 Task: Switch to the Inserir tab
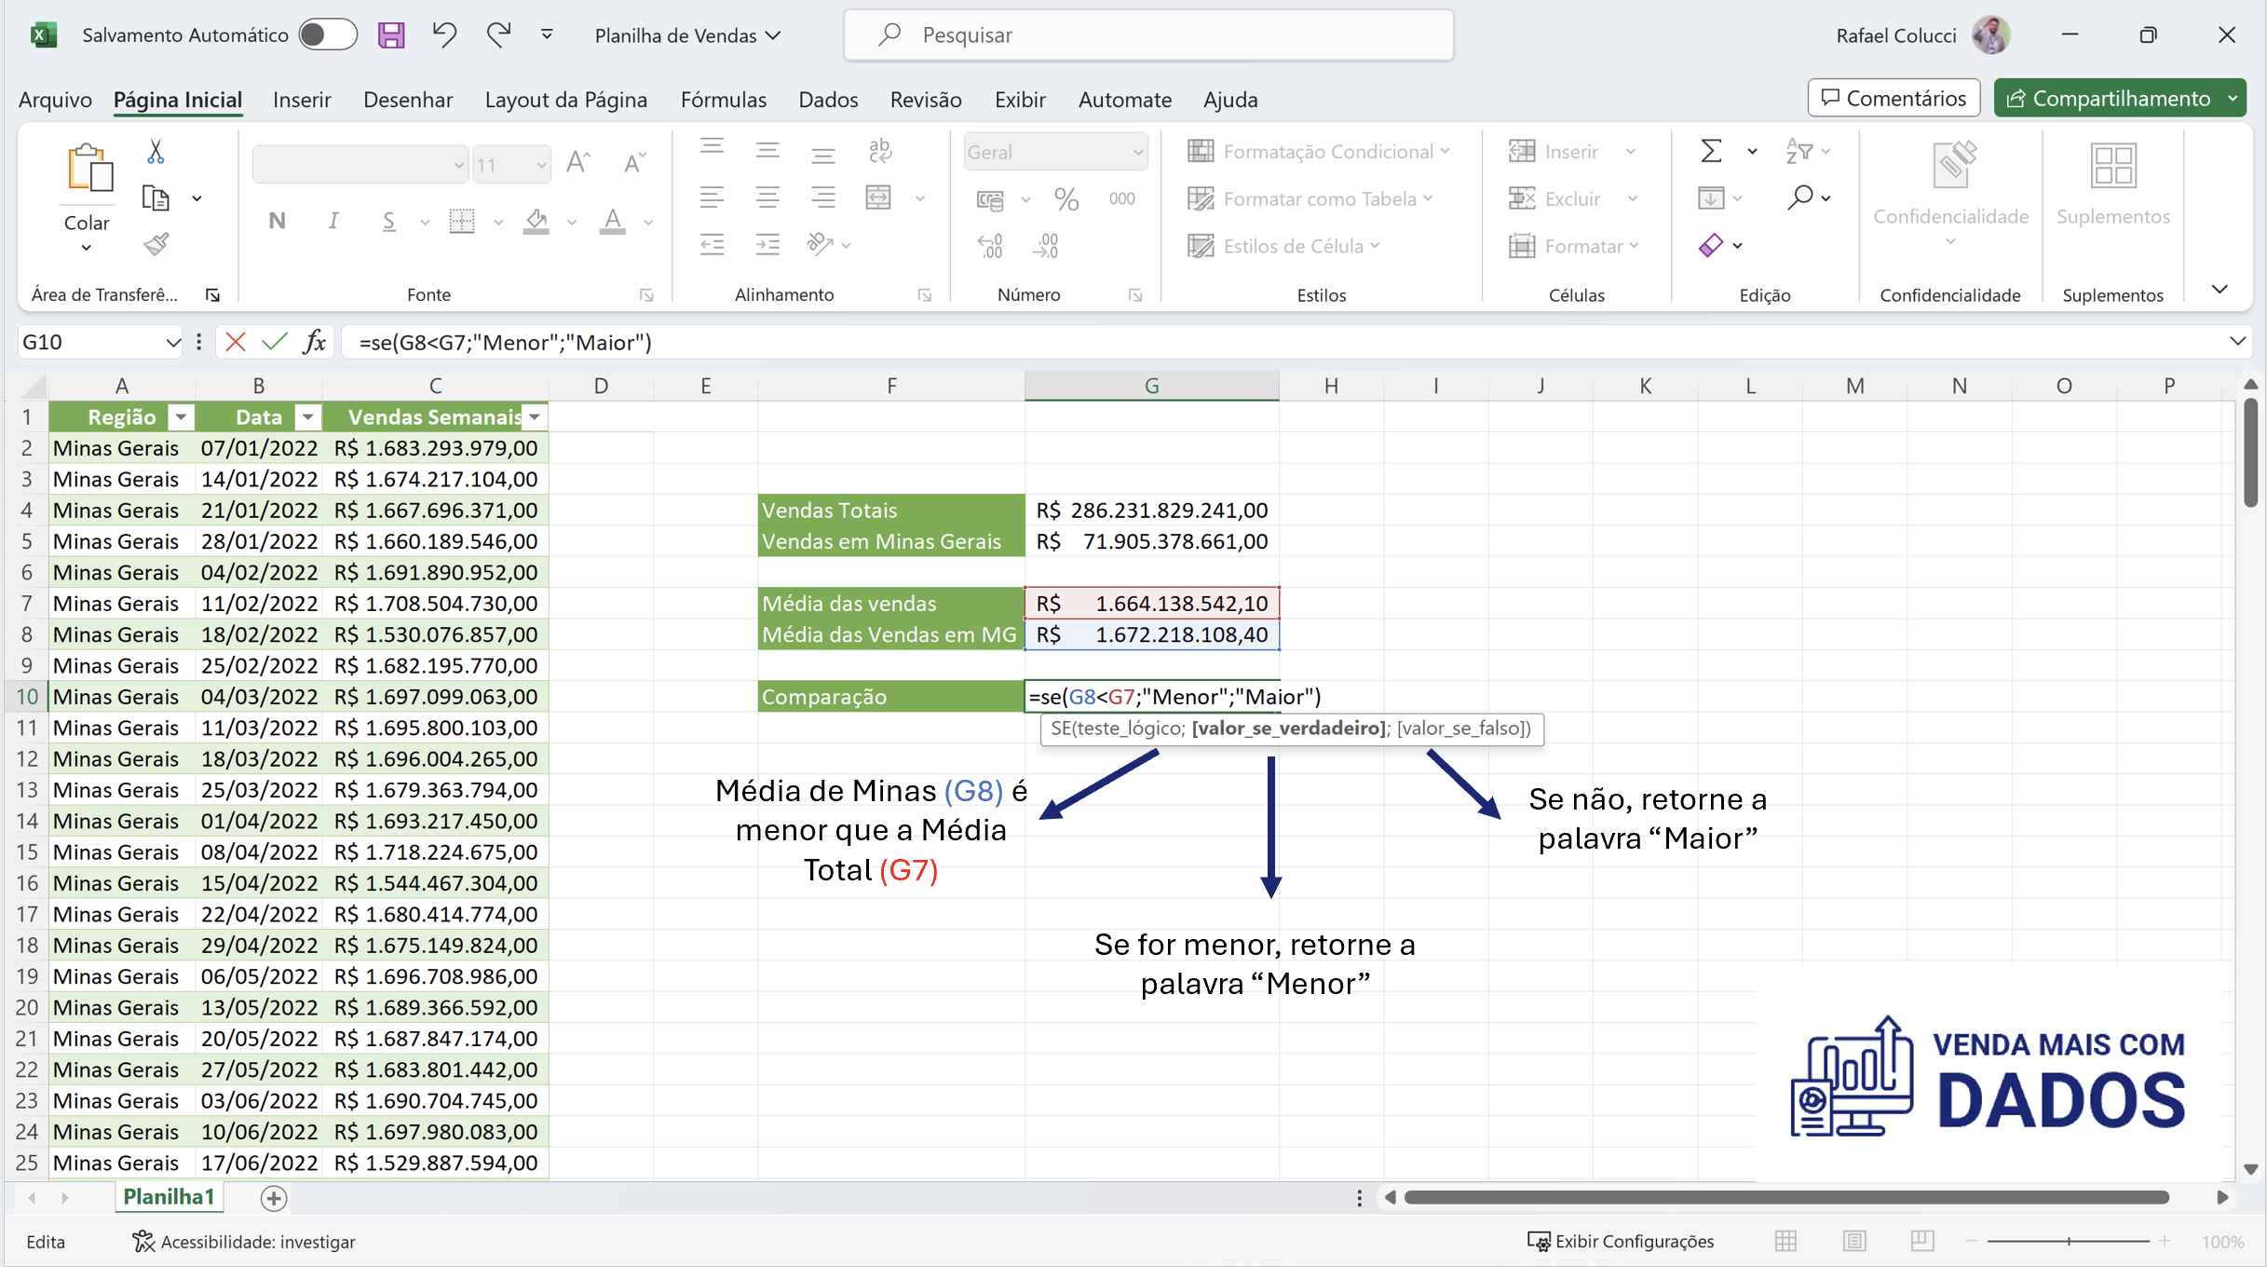pos(302,100)
